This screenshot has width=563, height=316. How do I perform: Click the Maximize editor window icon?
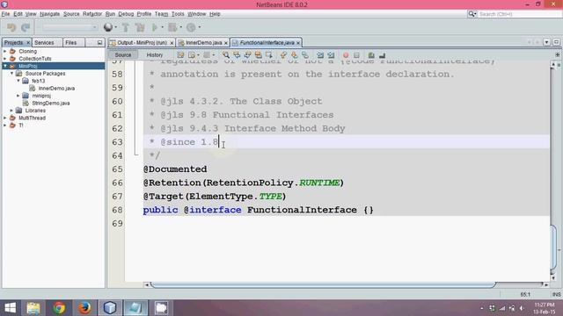click(556, 42)
